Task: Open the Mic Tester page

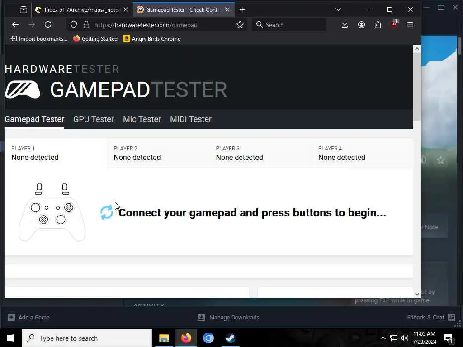Action: pos(142,119)
